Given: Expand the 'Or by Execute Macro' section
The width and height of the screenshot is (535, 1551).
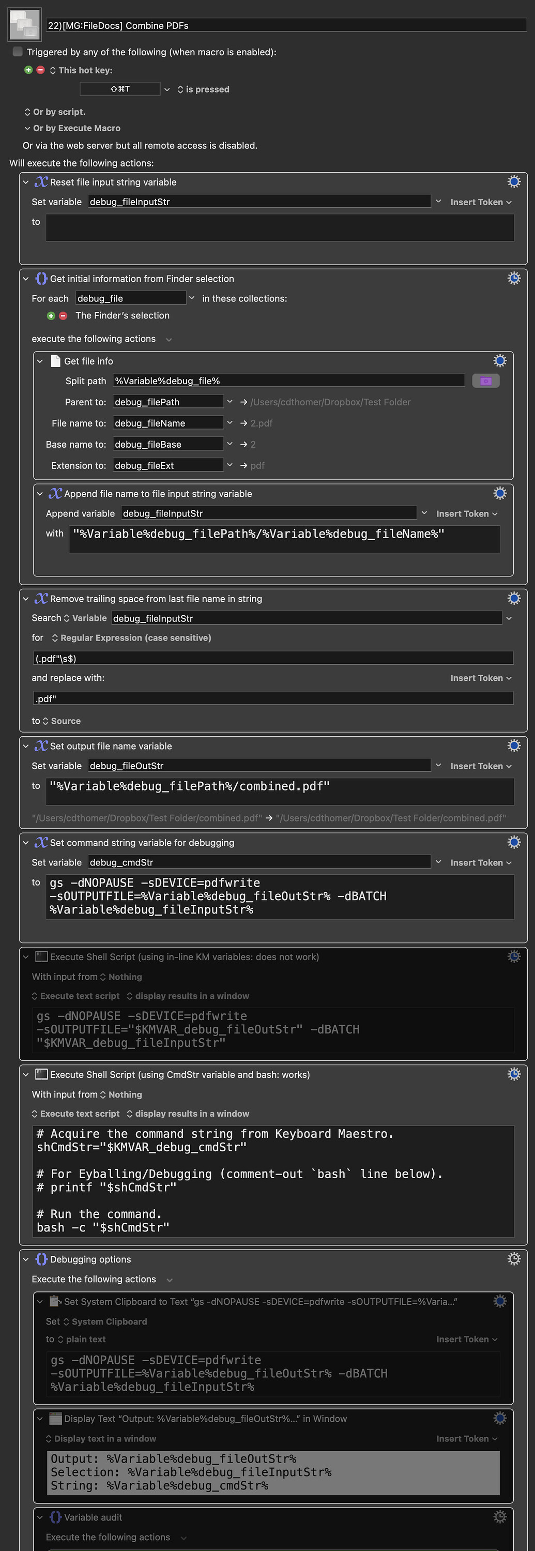Looking at the screenshot, I should (x=72, y=128).
